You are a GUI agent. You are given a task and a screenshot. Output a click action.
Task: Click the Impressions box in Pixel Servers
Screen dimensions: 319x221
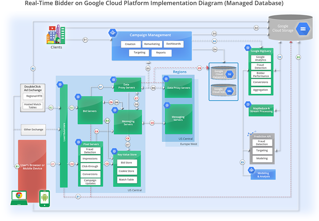click(91, 159)
